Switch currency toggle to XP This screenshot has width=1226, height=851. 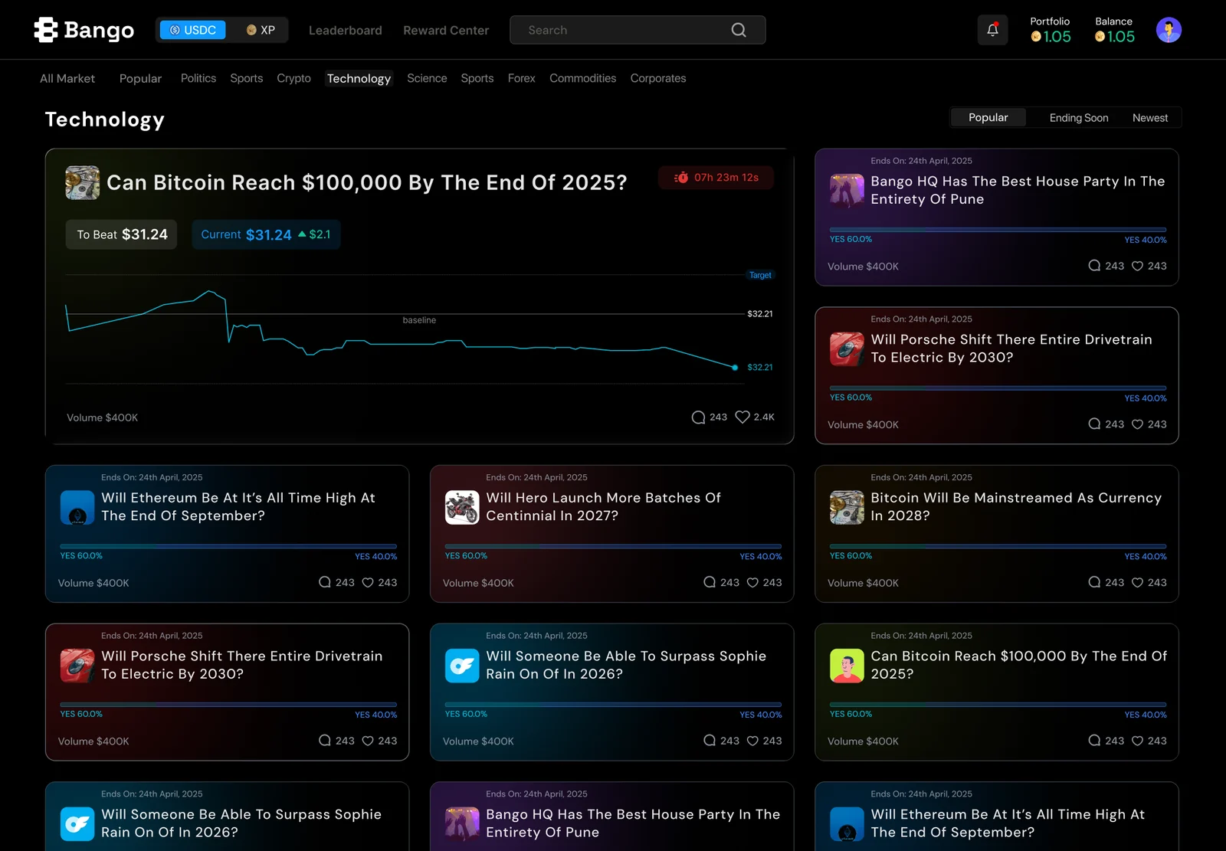[x=261, y=30]
